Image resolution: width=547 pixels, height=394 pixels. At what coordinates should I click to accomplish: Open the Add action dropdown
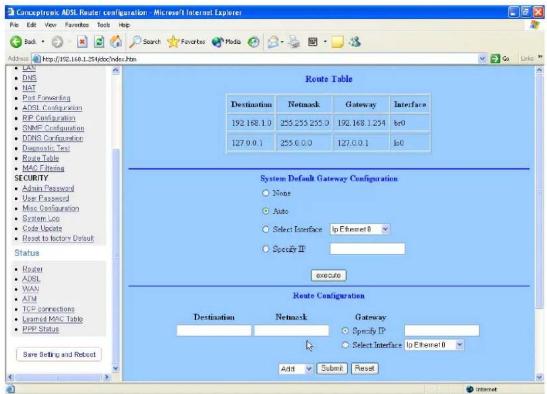pos(296,368)
